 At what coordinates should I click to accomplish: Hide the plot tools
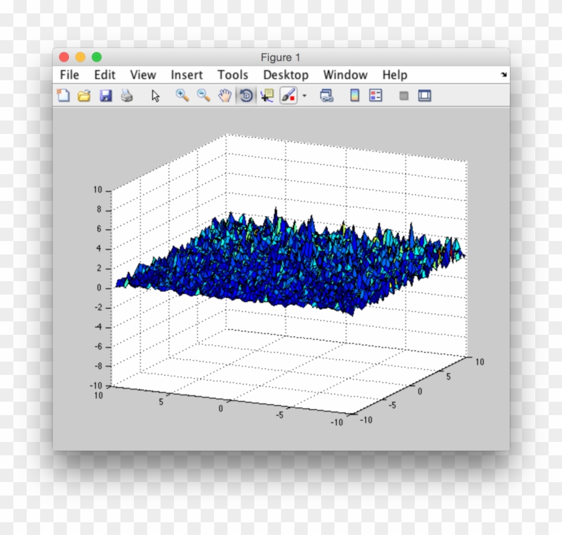403,96
